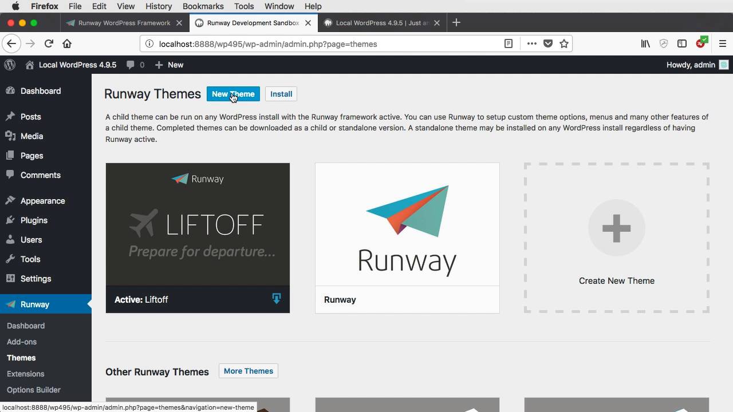Toggle Reader View icon in address bar
The height and width of the screenshot is (412, 733).
point(508,43)
